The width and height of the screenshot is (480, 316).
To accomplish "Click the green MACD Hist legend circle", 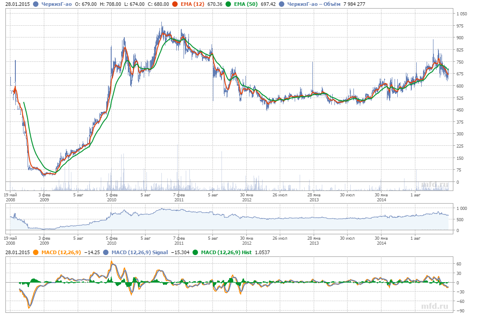I will point(195,252).
